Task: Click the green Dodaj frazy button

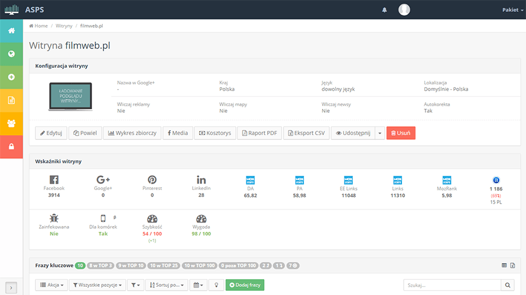Action: pyautogui.click(x=245, y=285)
